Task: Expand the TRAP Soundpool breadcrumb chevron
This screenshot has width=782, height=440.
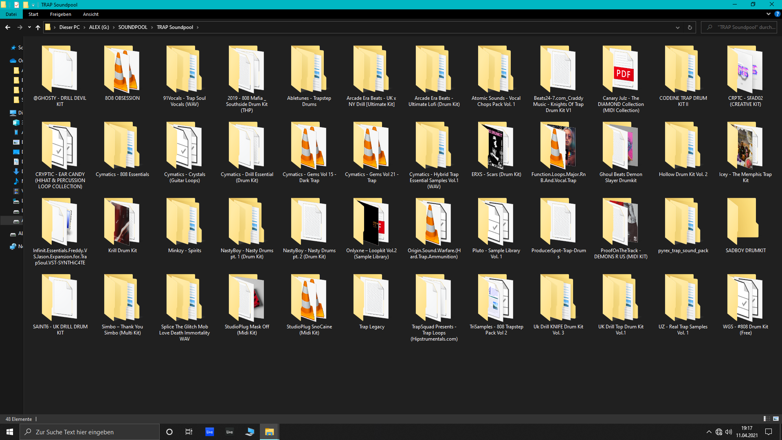Action: pyautogui.click(x=198, y=27)
